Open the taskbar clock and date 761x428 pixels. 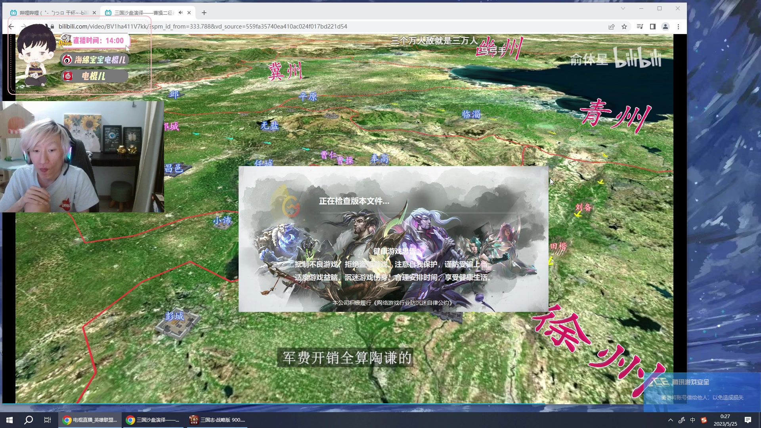[725, 420]
